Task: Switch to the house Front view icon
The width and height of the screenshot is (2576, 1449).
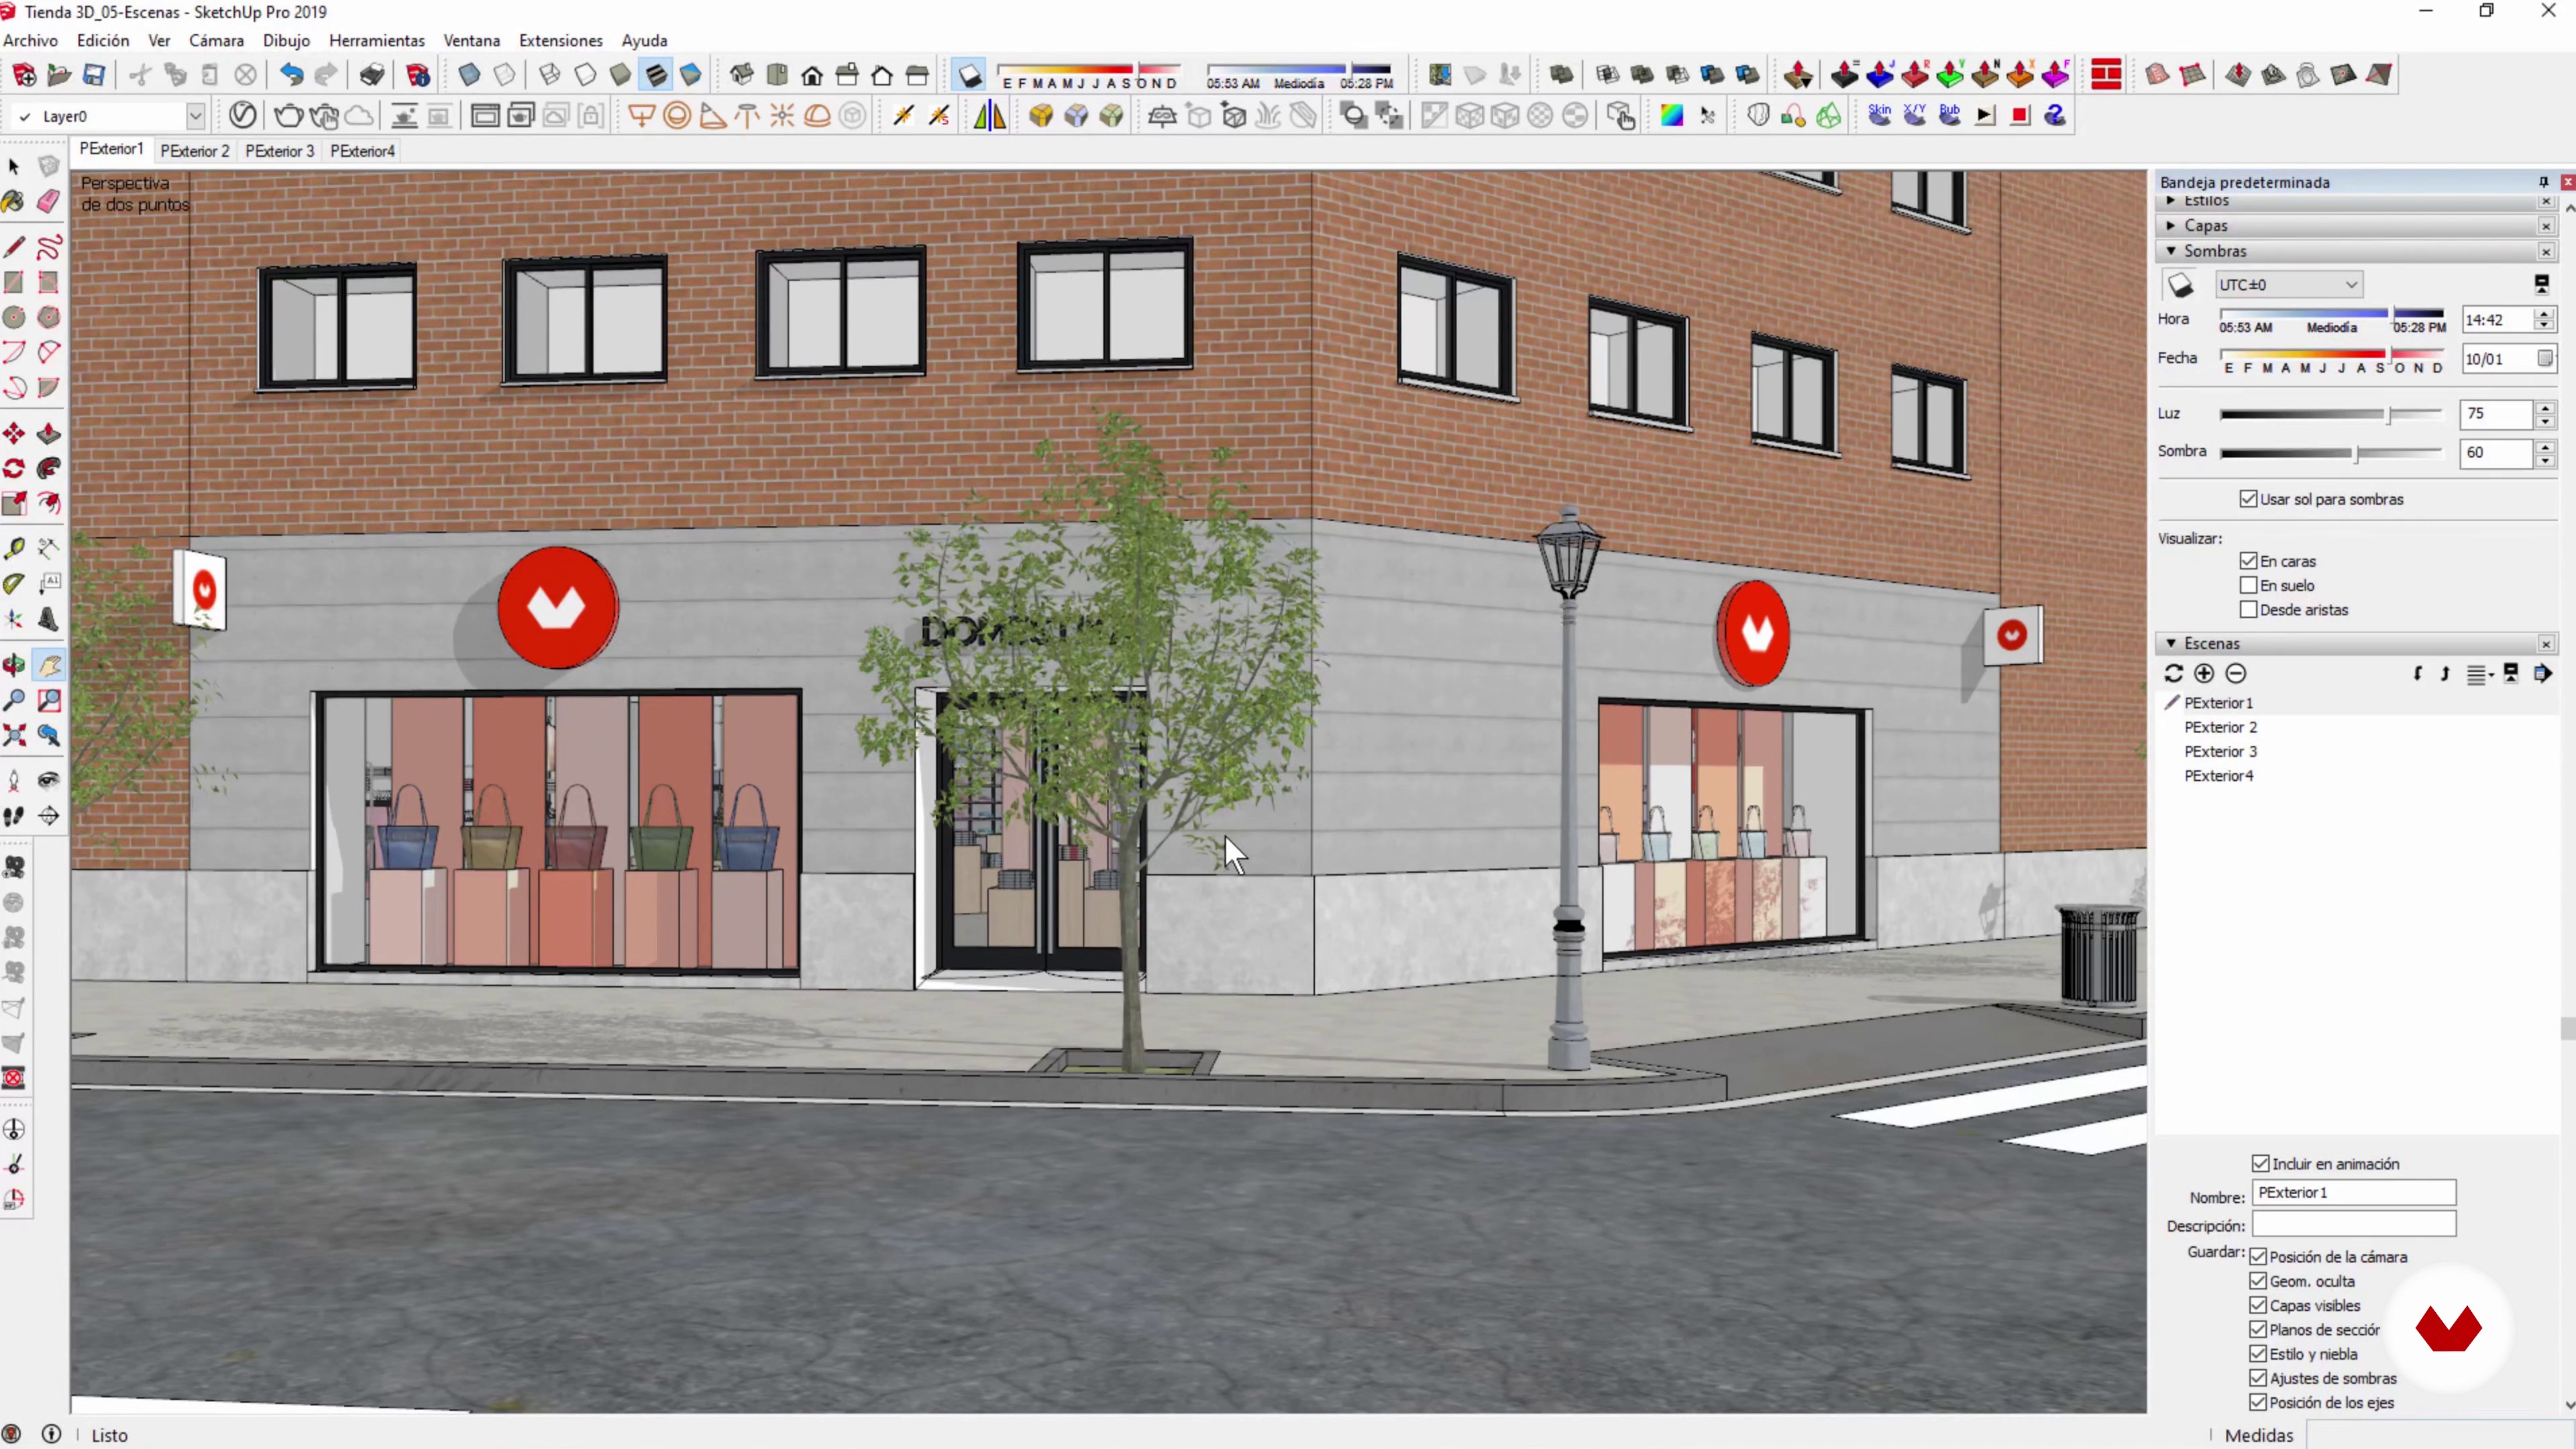Action: [812, 75]
